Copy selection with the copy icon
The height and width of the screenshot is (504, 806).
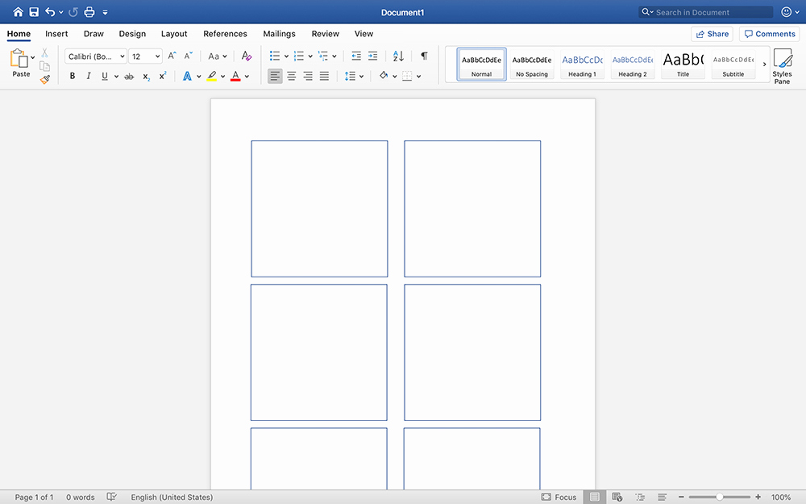44,66
